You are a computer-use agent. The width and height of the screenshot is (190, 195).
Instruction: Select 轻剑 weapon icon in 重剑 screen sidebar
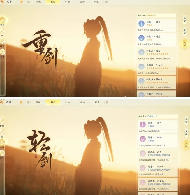tap(3, 41)
